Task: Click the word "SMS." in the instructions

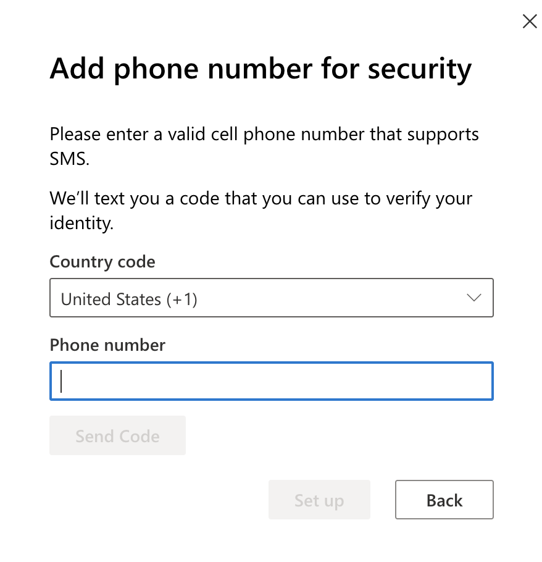Action: point(70,158)
